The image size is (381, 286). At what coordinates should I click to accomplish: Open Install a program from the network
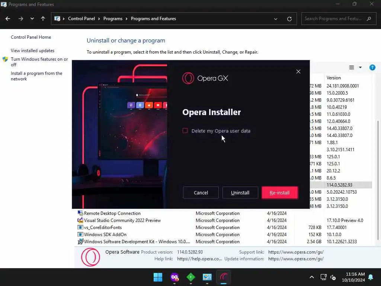36,76
